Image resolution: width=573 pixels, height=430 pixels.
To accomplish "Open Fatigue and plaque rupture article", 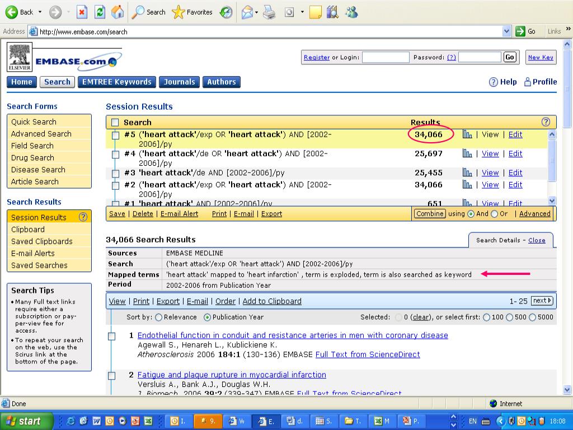I will pos(232,375).
